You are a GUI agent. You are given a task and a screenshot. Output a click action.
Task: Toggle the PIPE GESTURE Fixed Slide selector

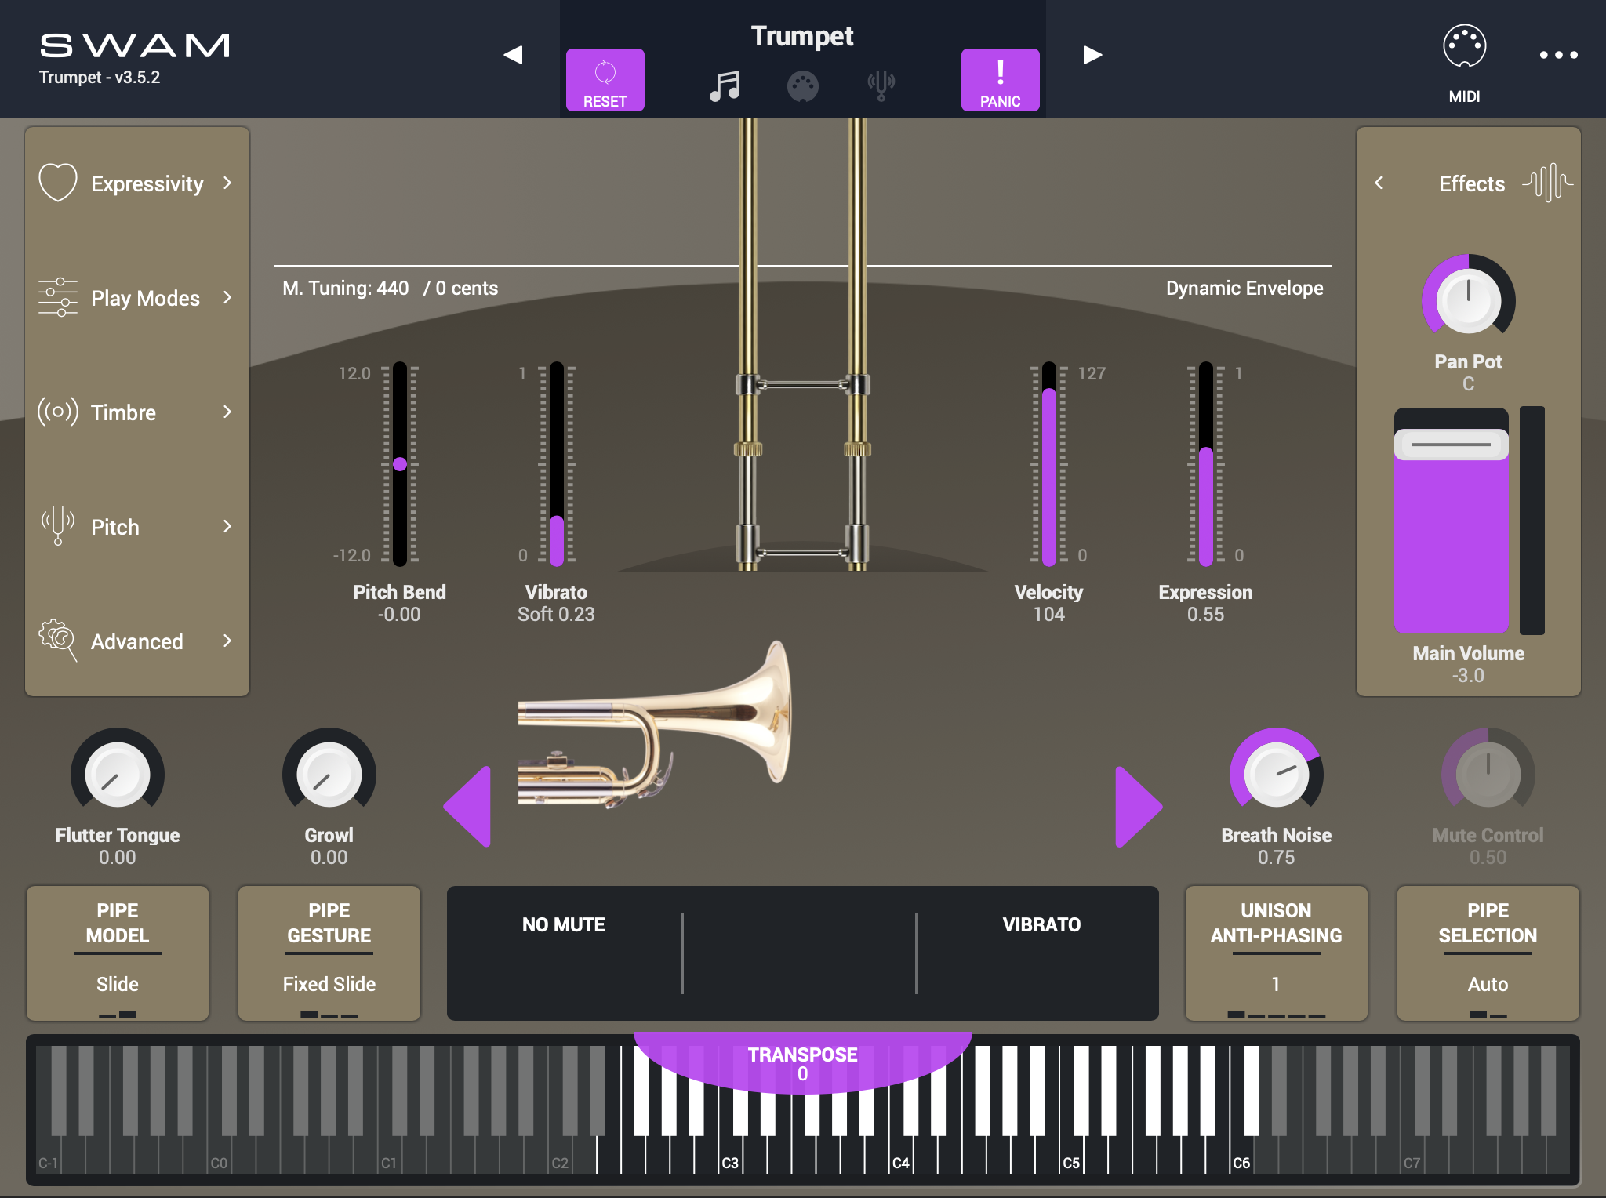point(329,953)
